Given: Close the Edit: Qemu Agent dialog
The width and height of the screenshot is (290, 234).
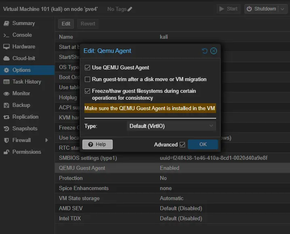Looking at the screenshot, I should tap(214, 51).
